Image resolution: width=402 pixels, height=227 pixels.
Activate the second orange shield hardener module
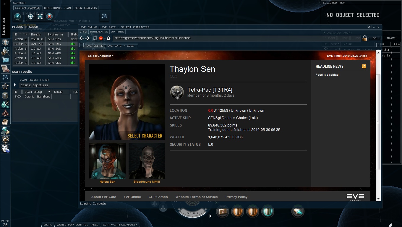pos(252,211)
